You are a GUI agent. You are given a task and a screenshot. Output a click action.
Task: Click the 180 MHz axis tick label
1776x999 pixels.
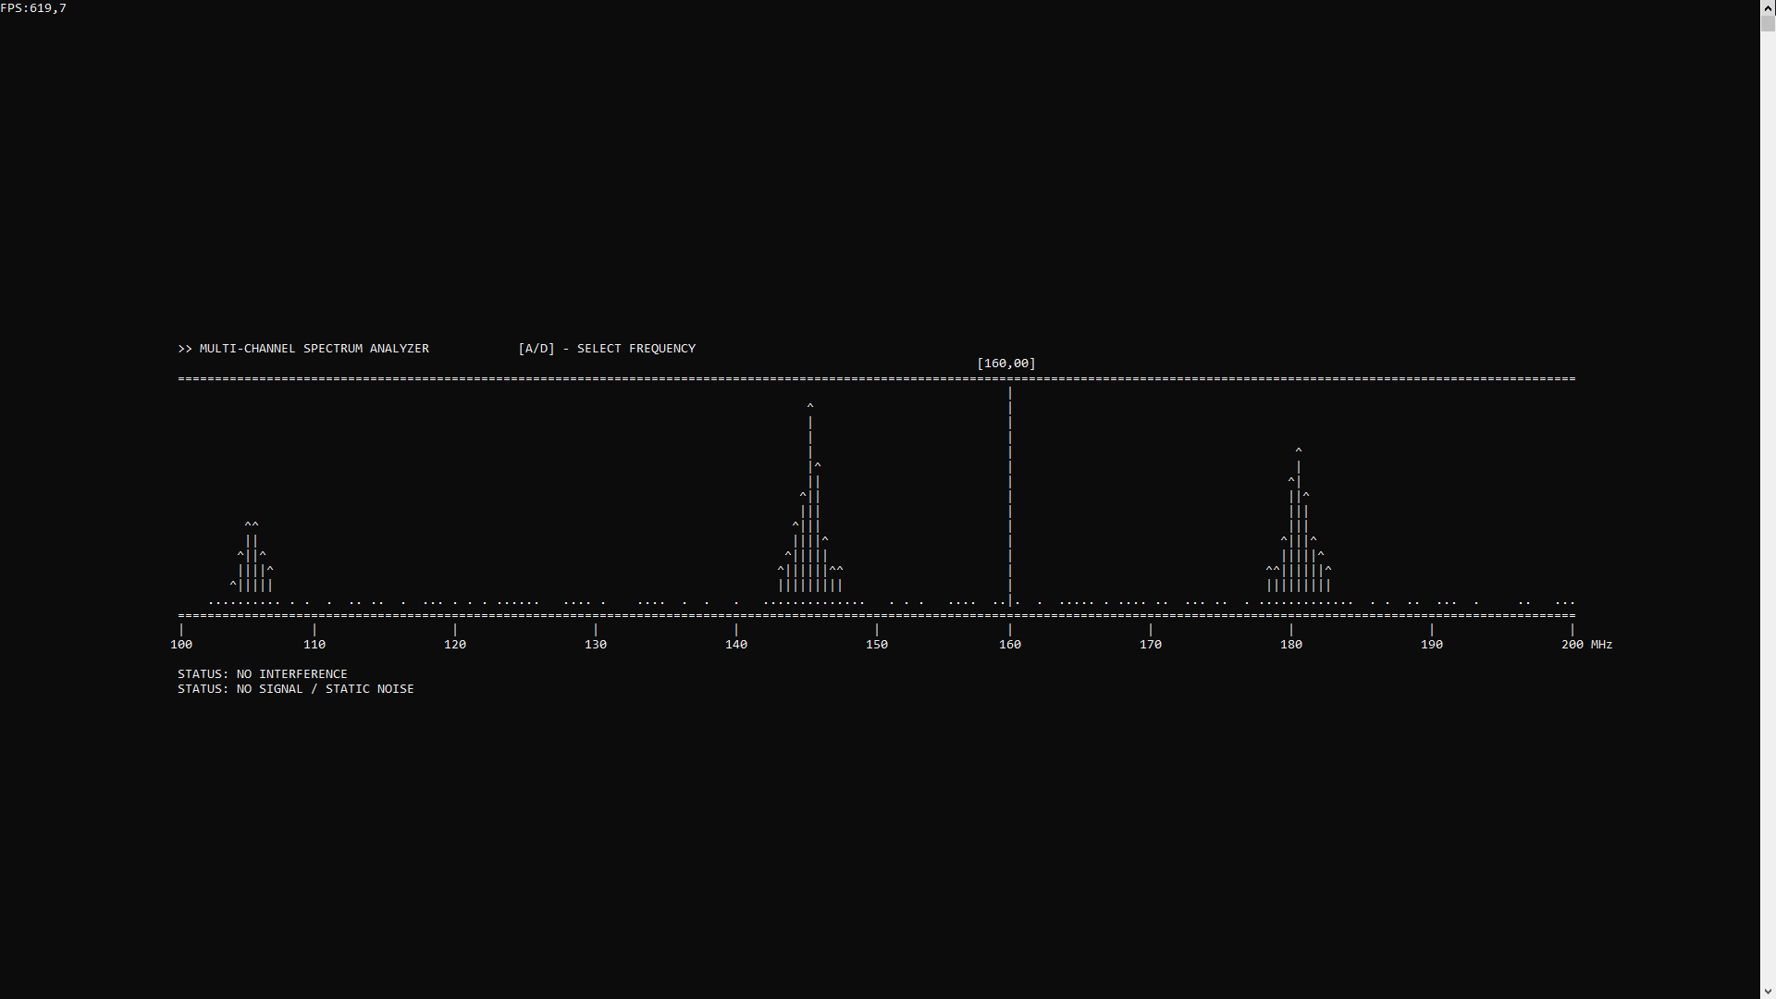coord(1291,645)
